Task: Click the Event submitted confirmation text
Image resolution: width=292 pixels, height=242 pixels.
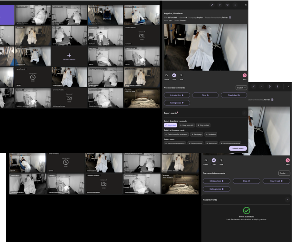Action: coord(246,216)
